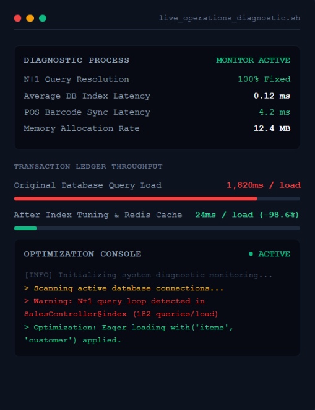Click the 100% Fixed status value
Viewport: 315px width, 410px height.
[264, 79]
